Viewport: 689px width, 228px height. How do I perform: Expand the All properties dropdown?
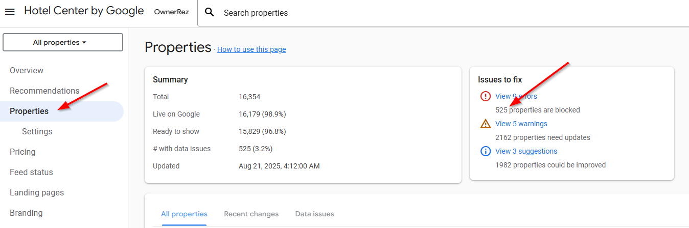(63, 42)
